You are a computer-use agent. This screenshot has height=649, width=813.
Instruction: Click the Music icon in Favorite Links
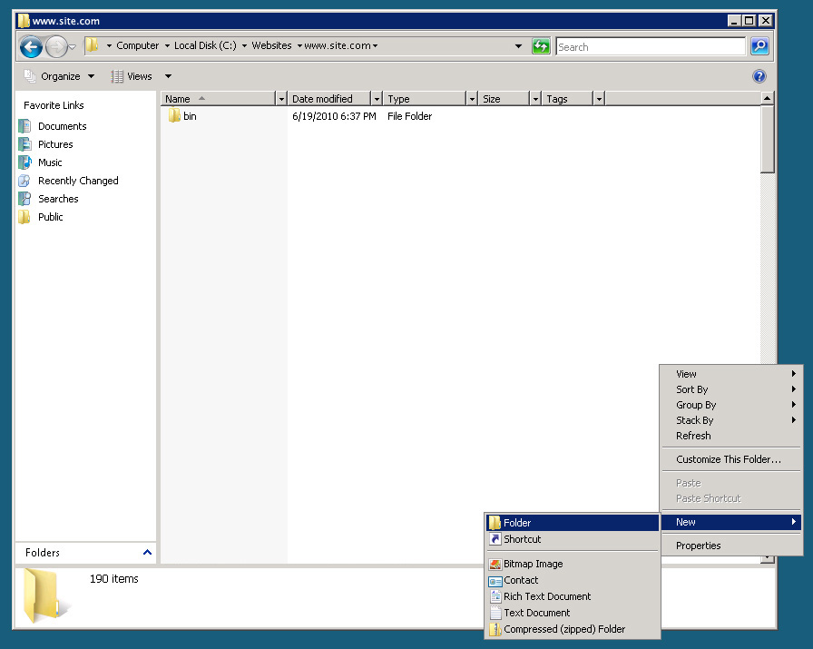[x=24, y=162]
